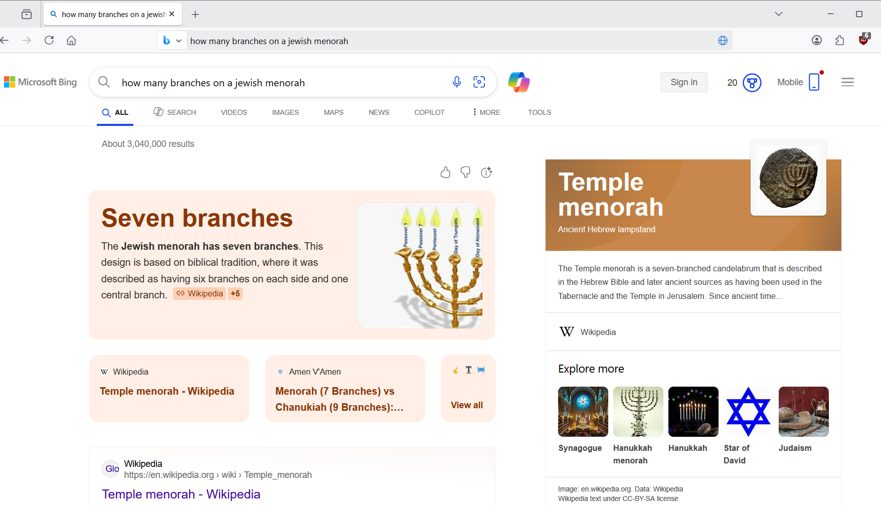The height and width of the screenshot is (505, 881).
Task: Switch to the COPILOT tab
Action: pos(429,112)
